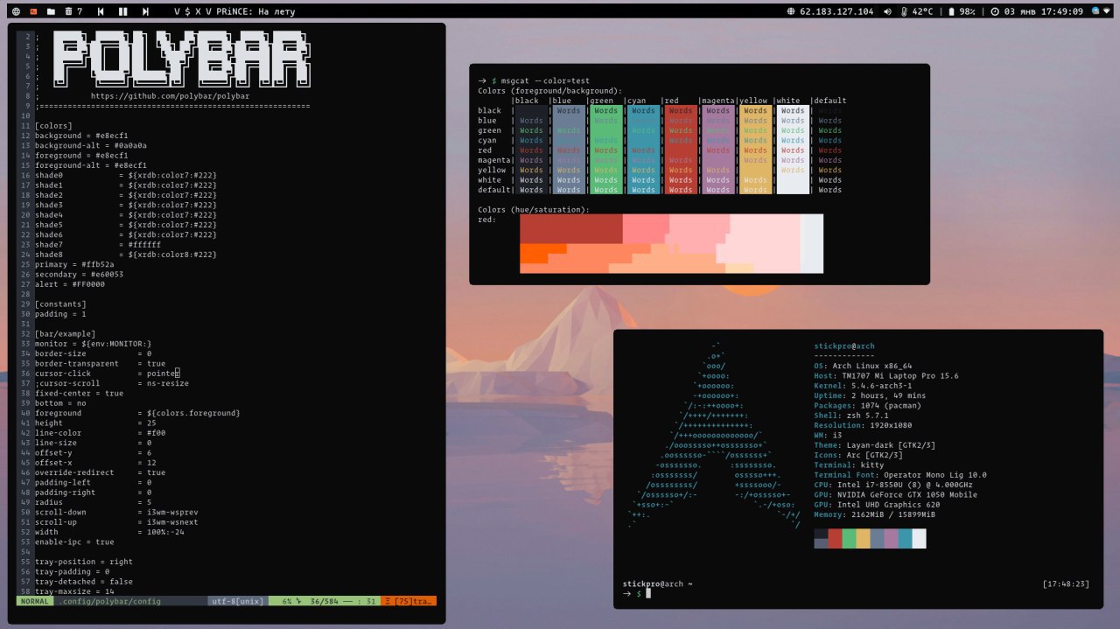Click the network globe icon beside the IP
The width and height of the screenshot is (1120, 629).
(793, 11)
